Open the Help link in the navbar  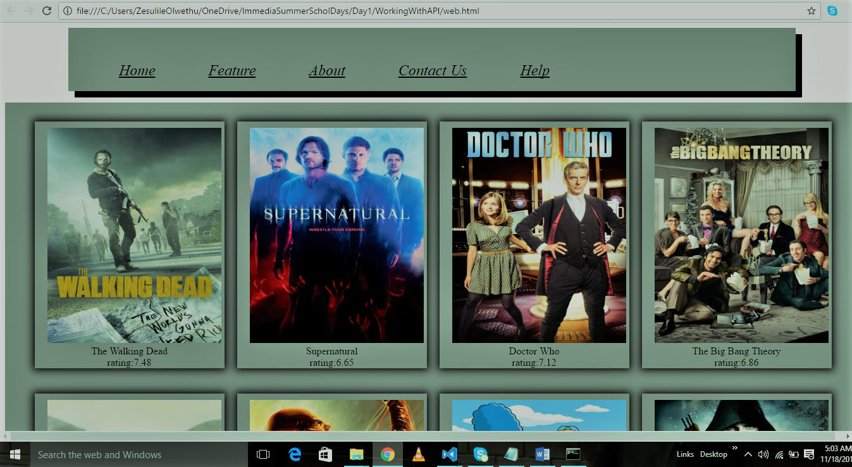click(x=534, y=71)
